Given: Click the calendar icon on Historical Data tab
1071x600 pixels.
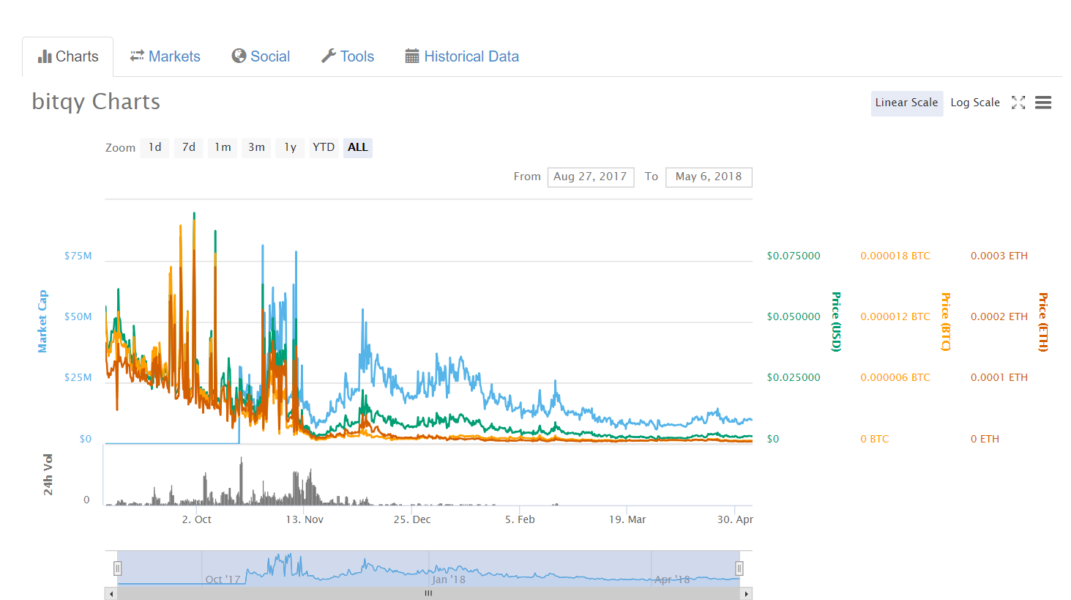Looking at the screenshot, I should [412, 56].
